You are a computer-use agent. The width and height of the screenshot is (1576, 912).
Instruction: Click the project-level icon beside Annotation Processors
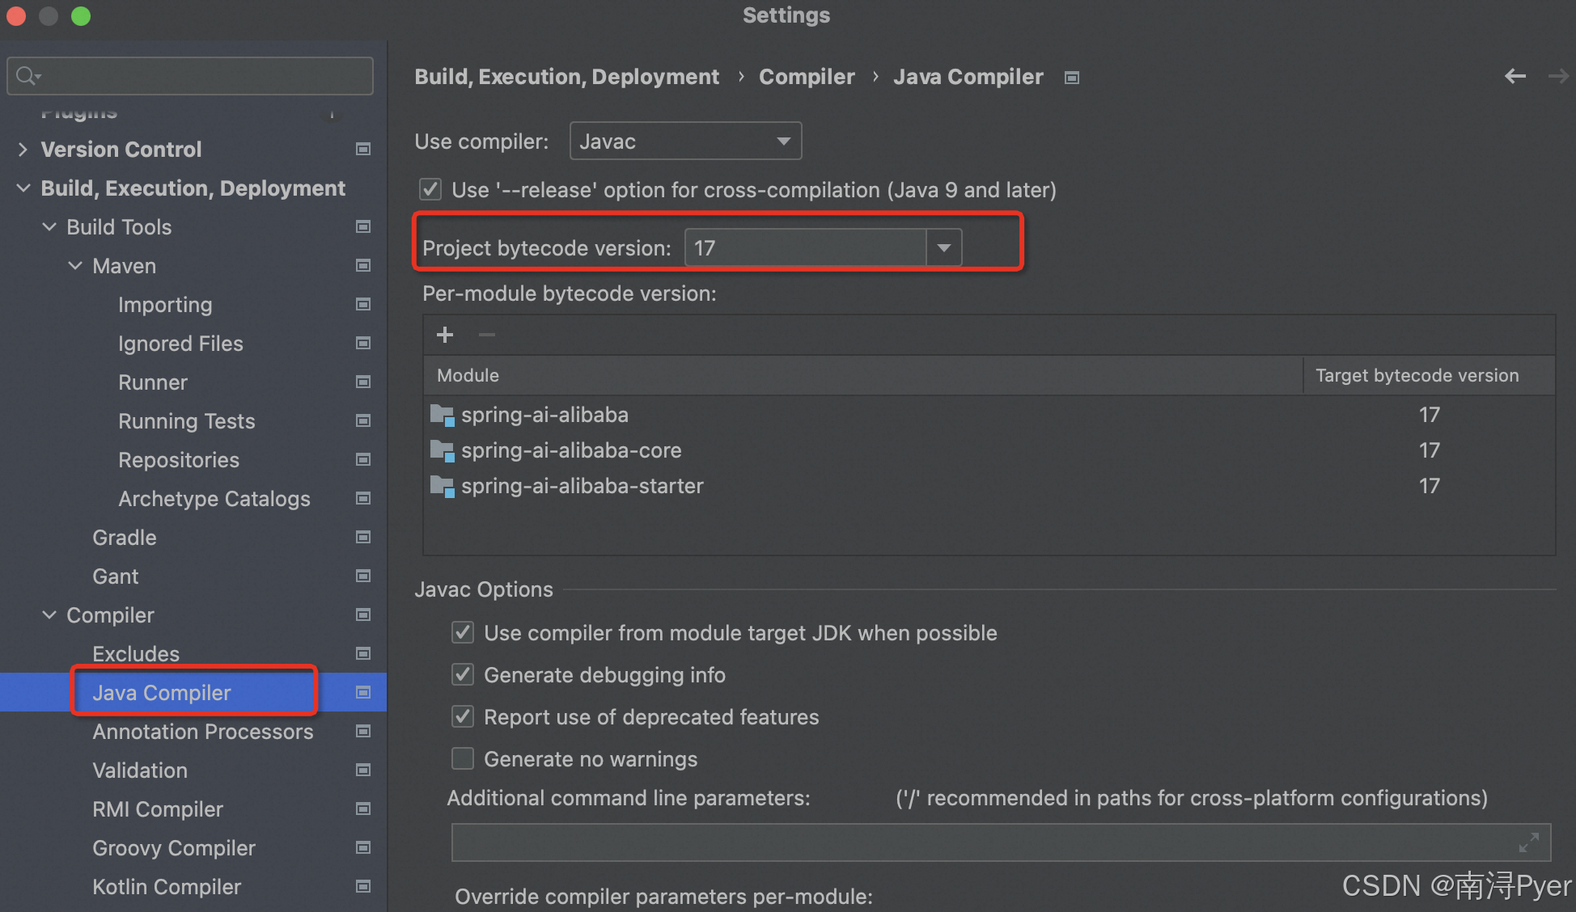click(x=363, y=731)
